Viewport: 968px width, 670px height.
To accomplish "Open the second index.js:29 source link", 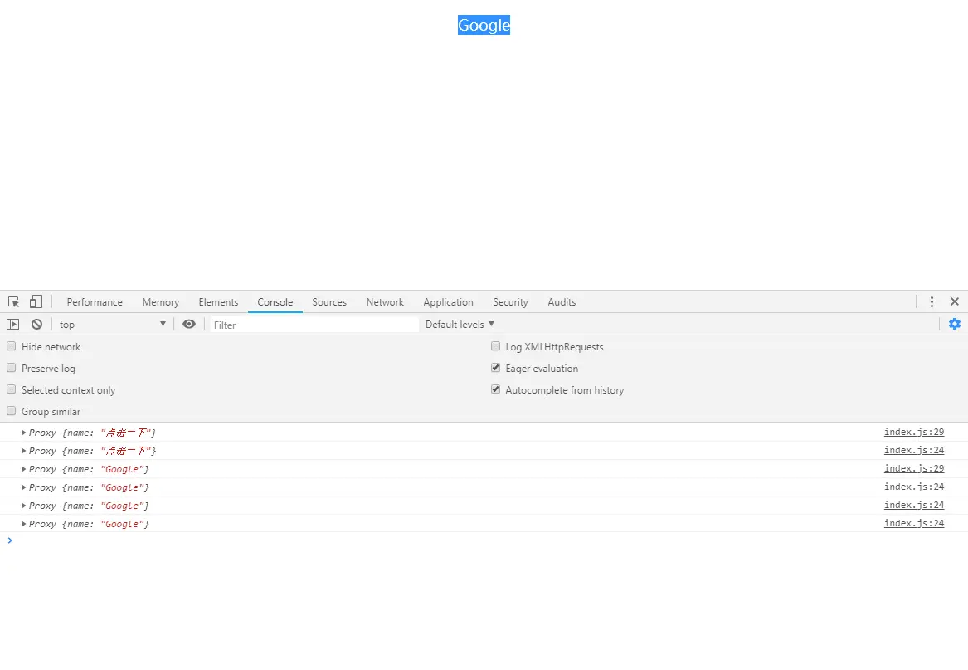I will click(914, 468).
